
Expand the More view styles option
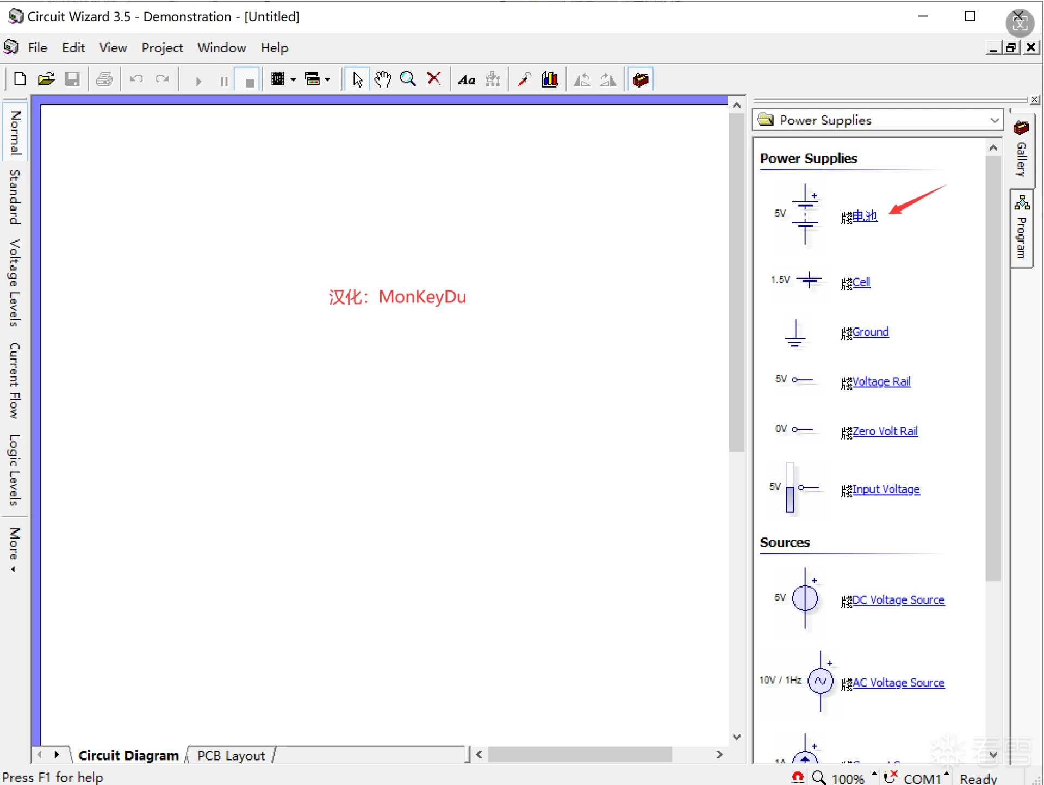point(15,548)
